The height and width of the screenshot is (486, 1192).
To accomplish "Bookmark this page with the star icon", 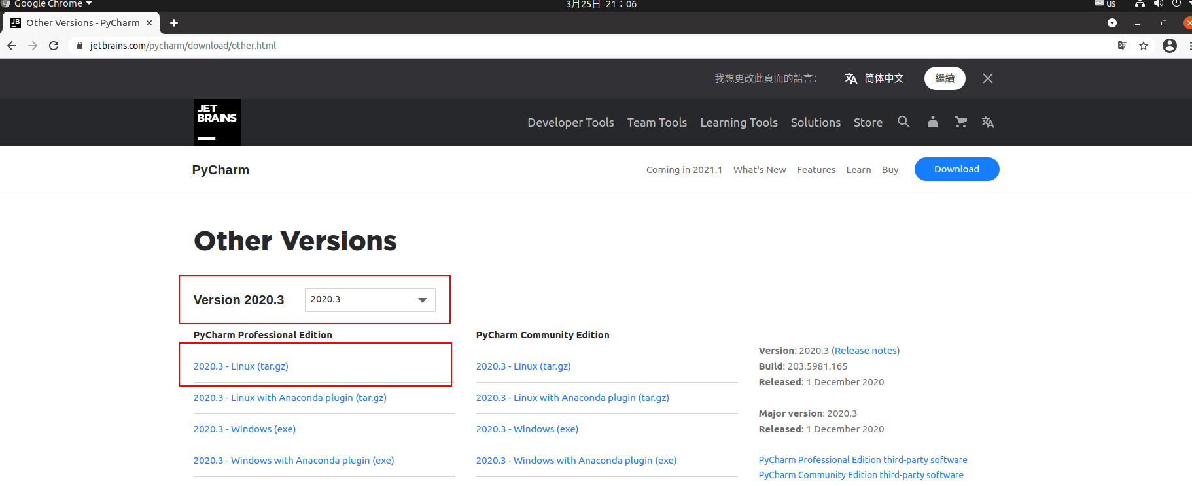I will 1144,46.
